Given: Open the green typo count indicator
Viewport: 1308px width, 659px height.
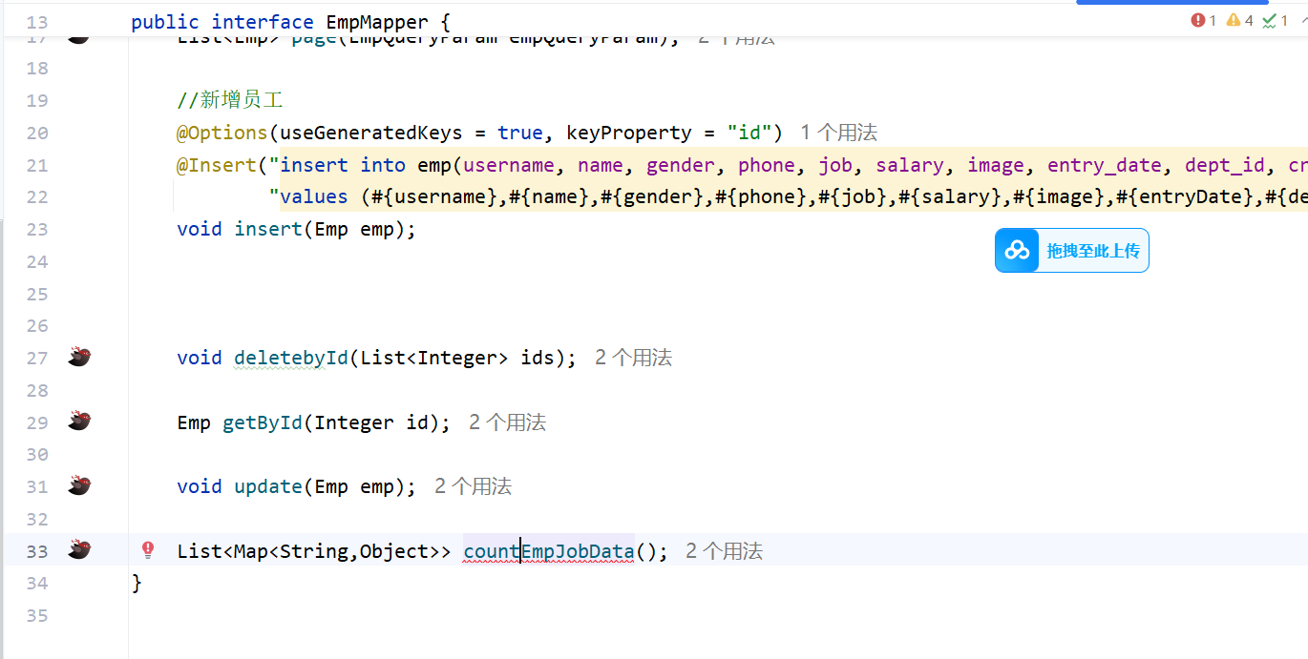Looking at the screenshot, I should [1276, 20].
